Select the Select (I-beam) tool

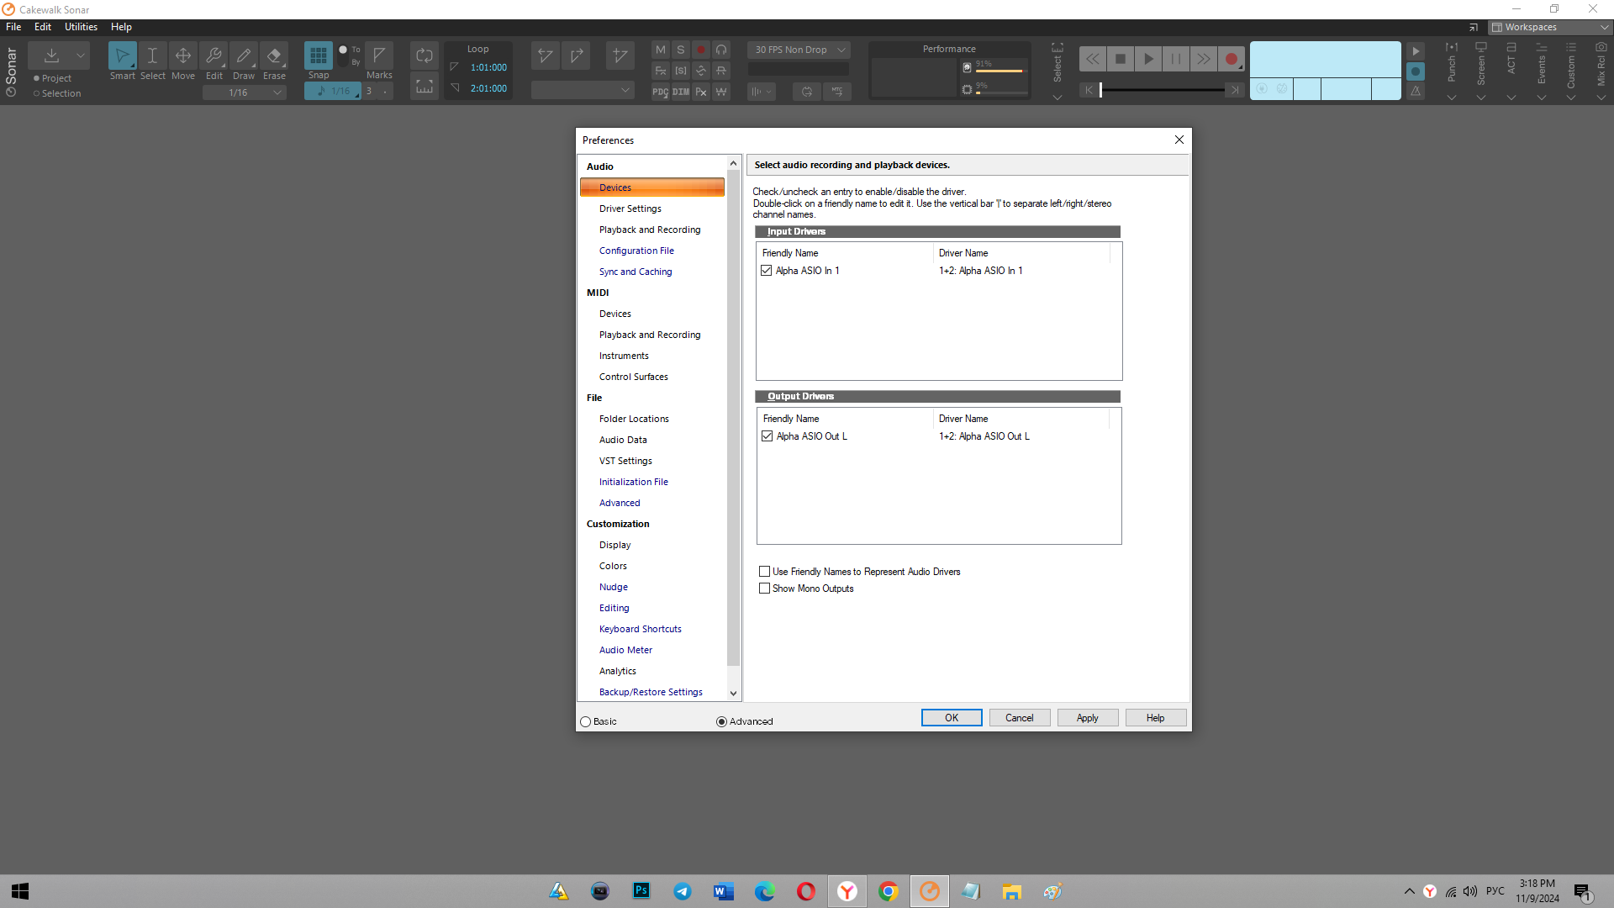152,56
